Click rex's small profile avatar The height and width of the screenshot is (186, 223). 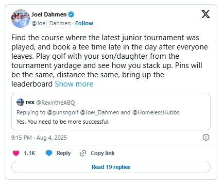click(20, 103)
